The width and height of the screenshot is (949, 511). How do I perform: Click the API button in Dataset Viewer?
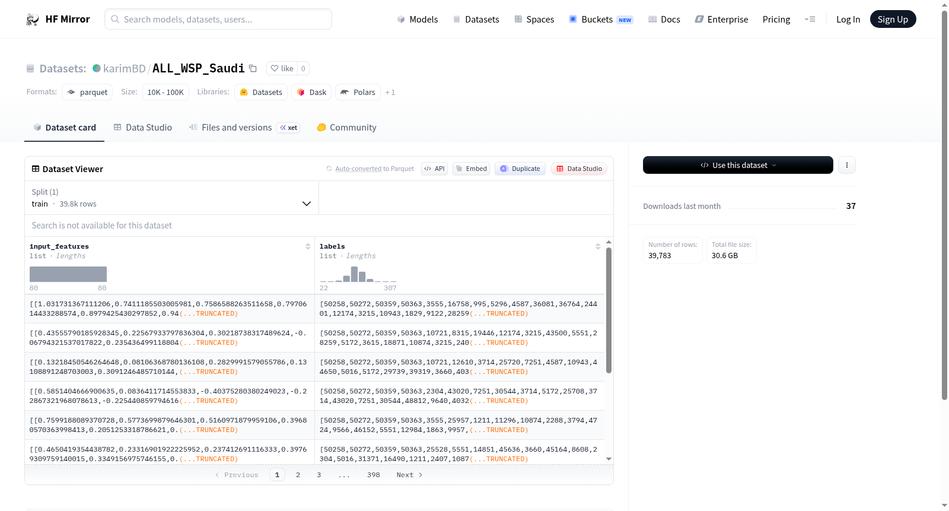coord(434,169)
